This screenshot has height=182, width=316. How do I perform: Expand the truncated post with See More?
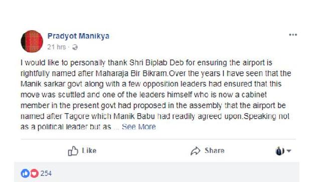[x=139, y=127]
